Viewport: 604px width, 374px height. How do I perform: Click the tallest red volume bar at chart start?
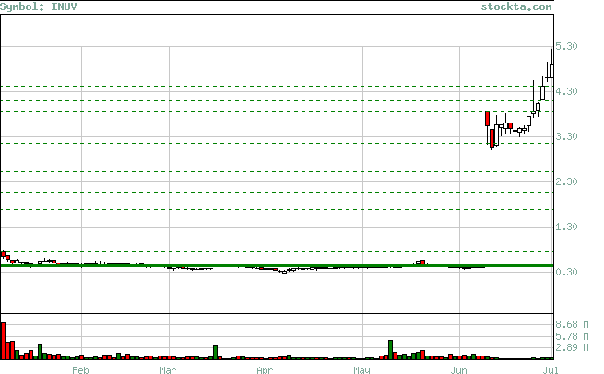point(4,341)
